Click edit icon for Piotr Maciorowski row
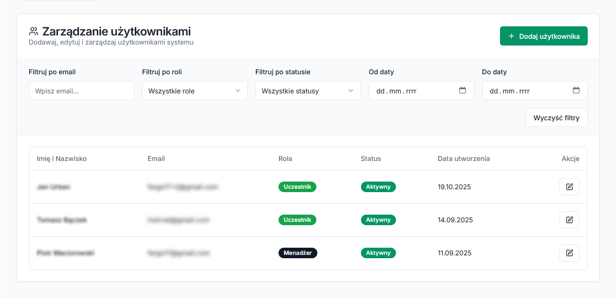Viewport: 616px width, 298px height. [569, 253]
